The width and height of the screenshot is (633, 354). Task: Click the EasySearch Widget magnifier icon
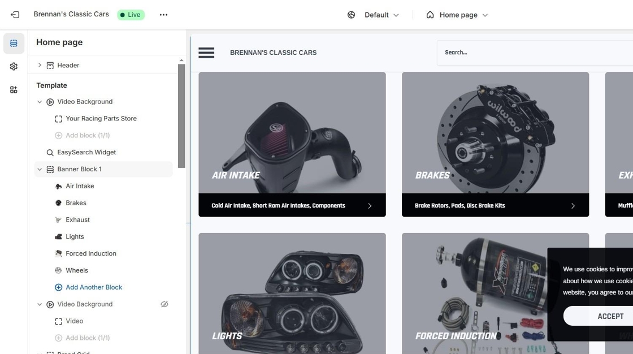(x=50, y=152)
